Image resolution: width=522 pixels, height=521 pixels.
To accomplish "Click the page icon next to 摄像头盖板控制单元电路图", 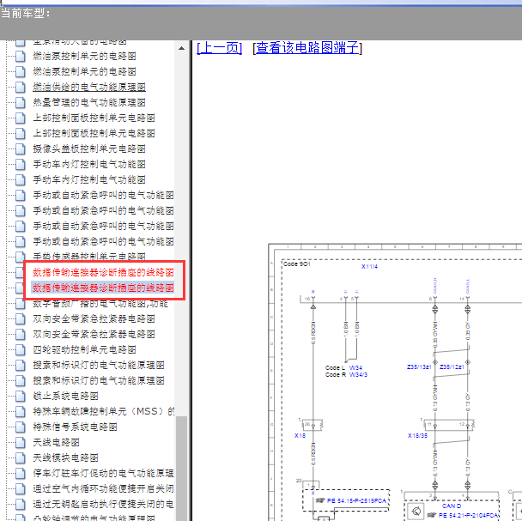I will coord(21,148).
